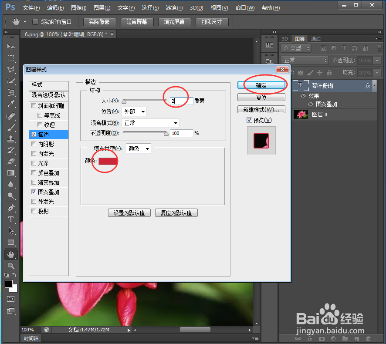Select the Brush tool

point(11,128)
